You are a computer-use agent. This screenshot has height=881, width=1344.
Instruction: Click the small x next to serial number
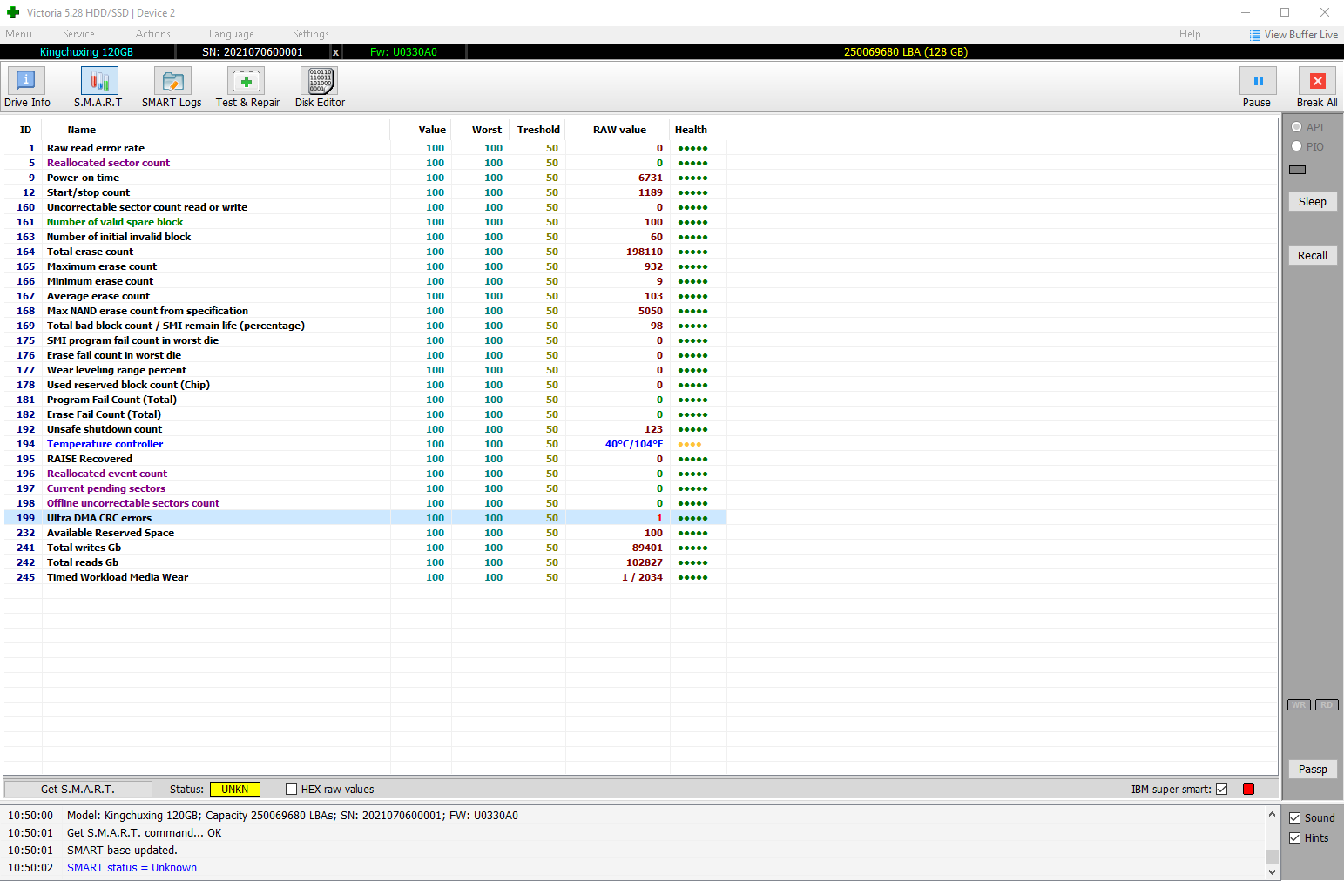(335, 52)
